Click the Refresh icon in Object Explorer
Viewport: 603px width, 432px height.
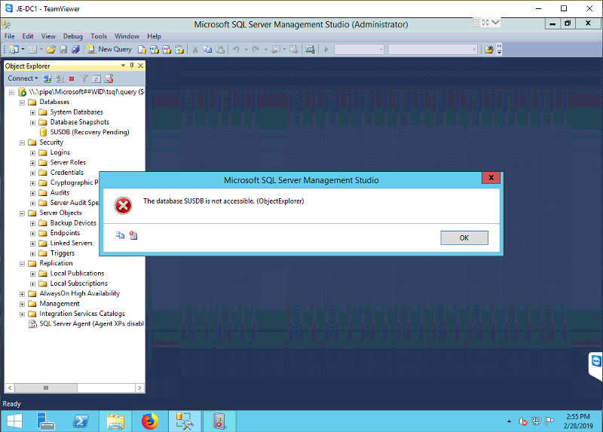(96, 78)
